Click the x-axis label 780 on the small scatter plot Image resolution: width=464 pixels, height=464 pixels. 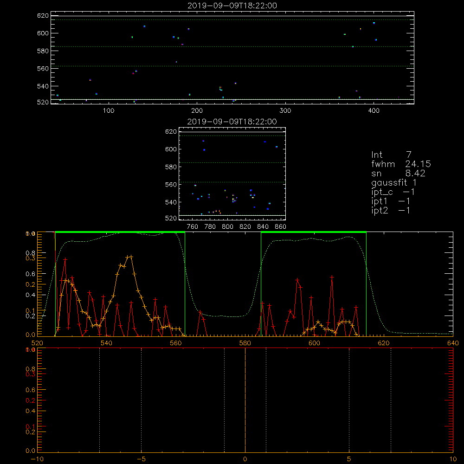point(210,227)
